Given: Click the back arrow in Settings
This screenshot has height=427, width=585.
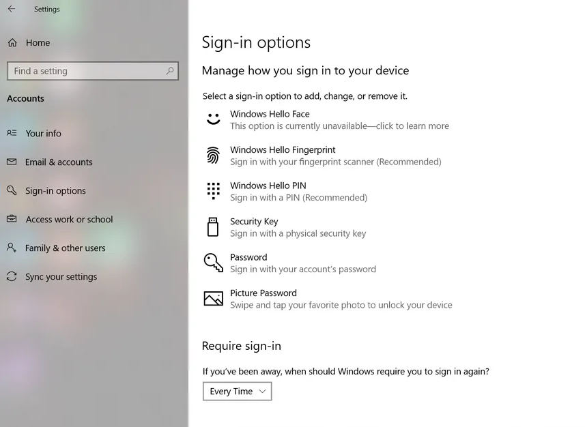Looking at the screenshot, I should pos(12,9).
